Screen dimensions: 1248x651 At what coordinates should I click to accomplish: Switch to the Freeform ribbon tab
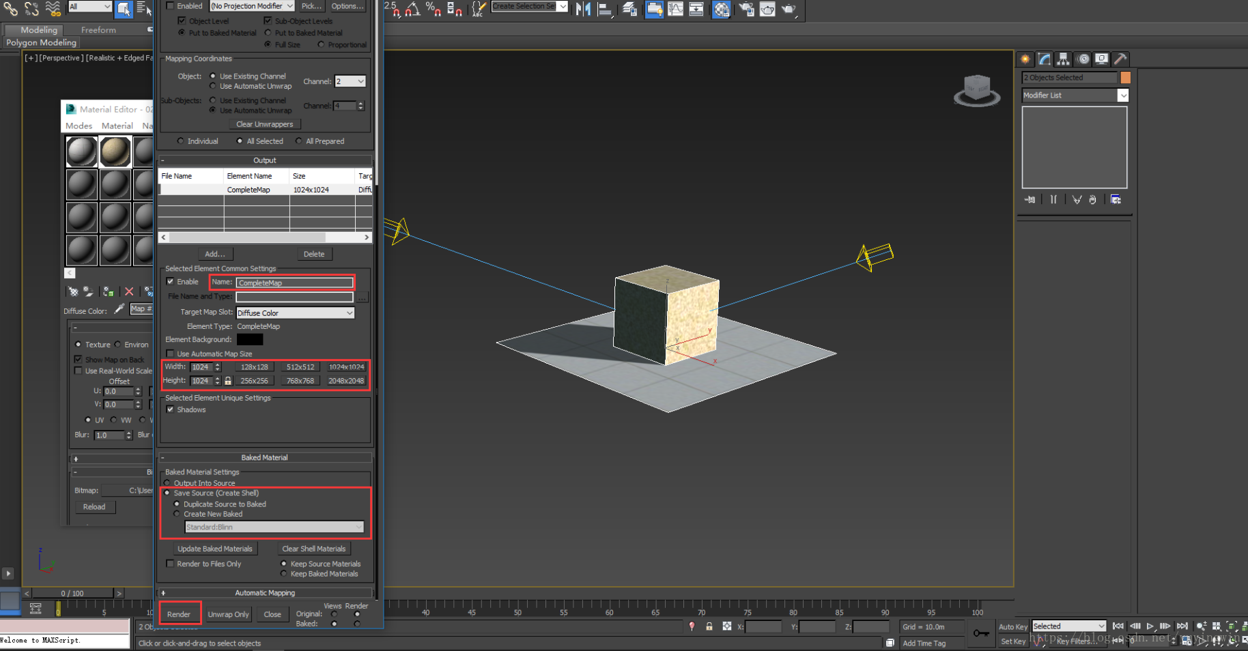point(98,29)
